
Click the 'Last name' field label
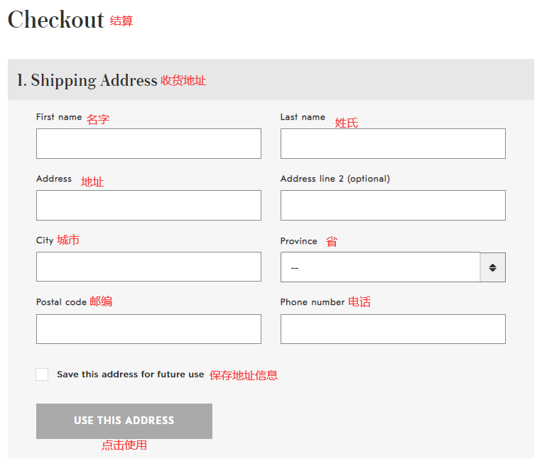[x=303, y=117]
